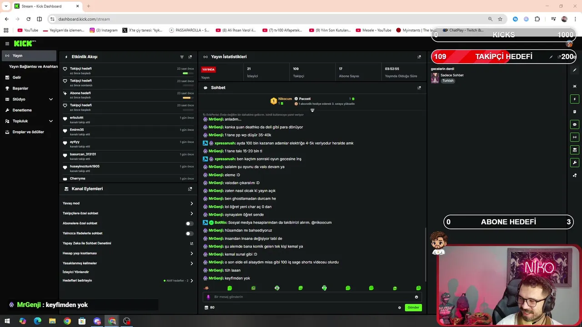Click the chat bubble icon in right sidebar
Screen dimensions: 582x327
tap(575, 124)
